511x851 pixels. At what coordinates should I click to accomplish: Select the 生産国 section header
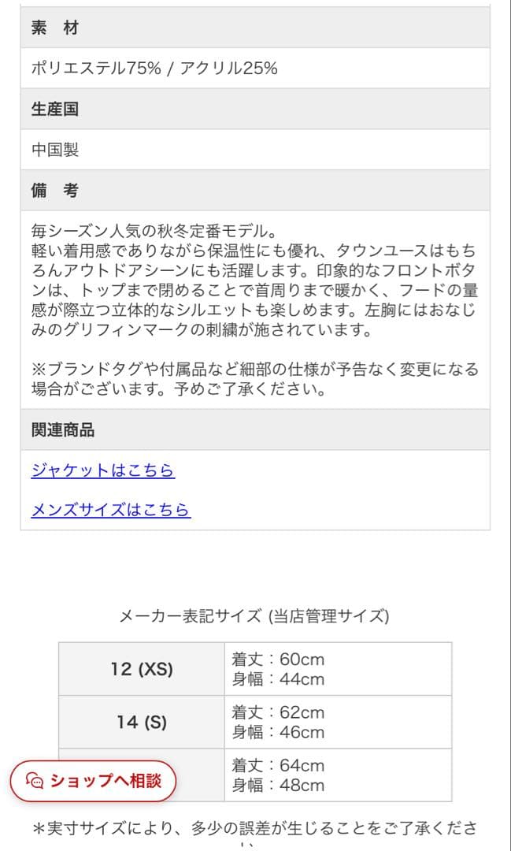[x=49, y=109]
